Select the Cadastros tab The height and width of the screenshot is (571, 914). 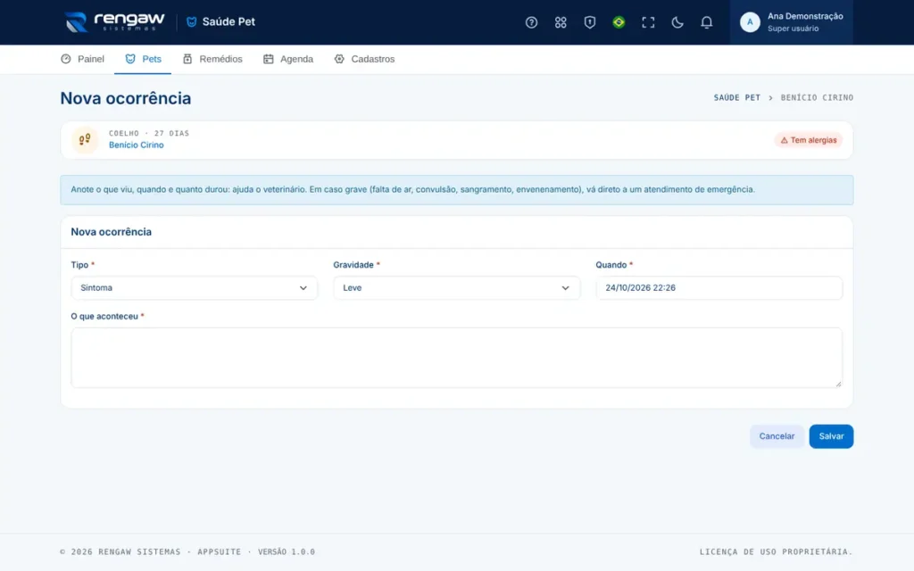(x=364, y=59)
